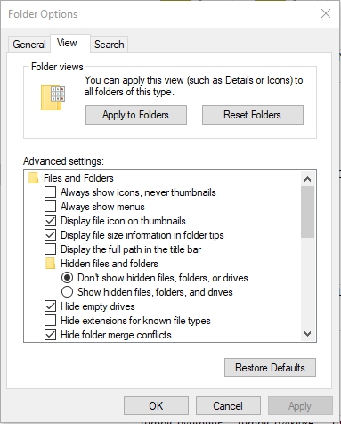Select Don't show hidden files radio button

(x=67, y=278)
